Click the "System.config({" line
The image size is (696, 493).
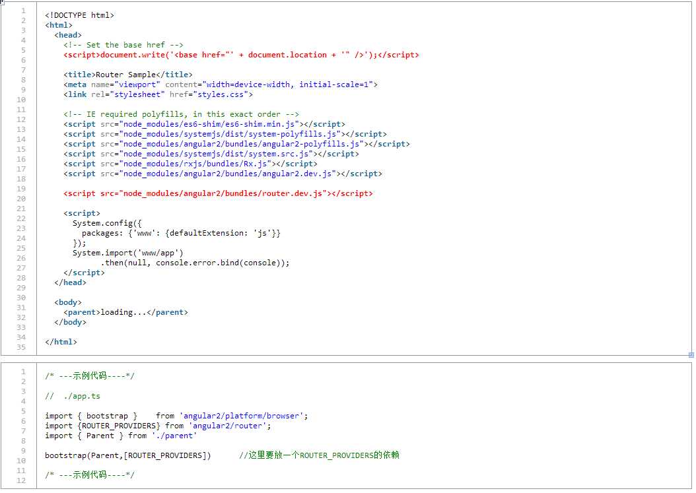pyautogui.click(x=107, y=223)
